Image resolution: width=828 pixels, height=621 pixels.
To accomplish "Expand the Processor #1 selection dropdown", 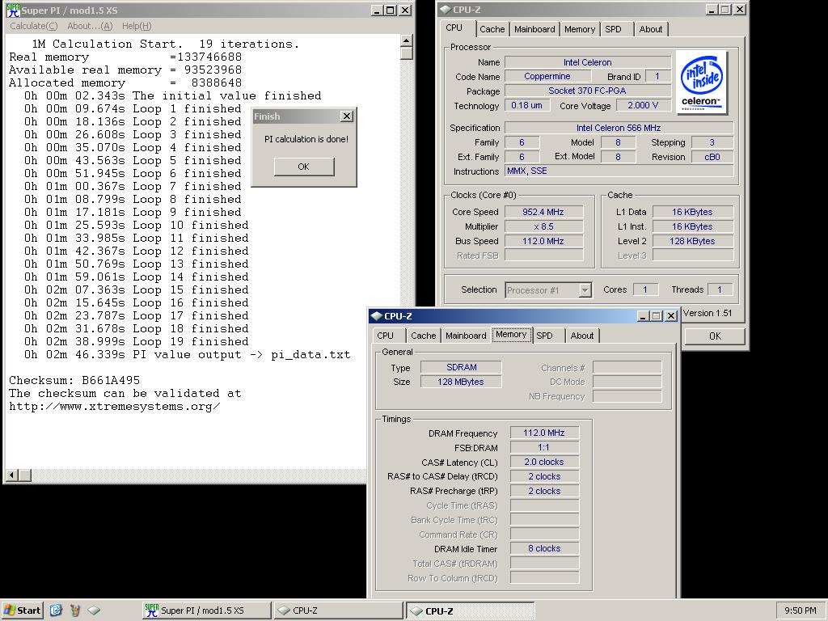I will point(585,290).
